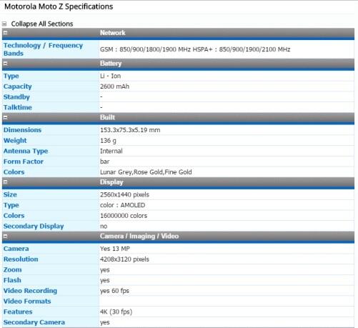Collapse the Battery section
This screenshot has width=358, height=328.
tap(5, 64)
